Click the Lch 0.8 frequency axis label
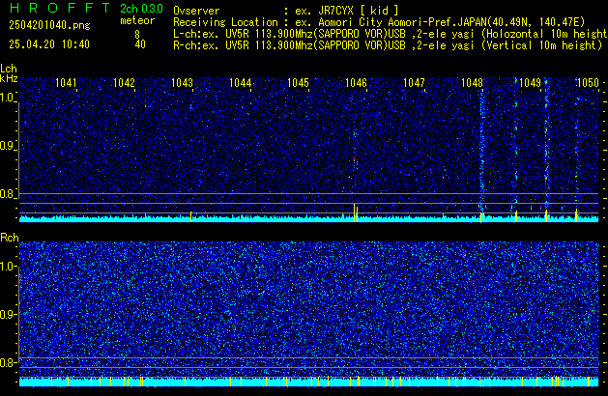Viewport: 608px width, 396px height. [x=8, y=194]
